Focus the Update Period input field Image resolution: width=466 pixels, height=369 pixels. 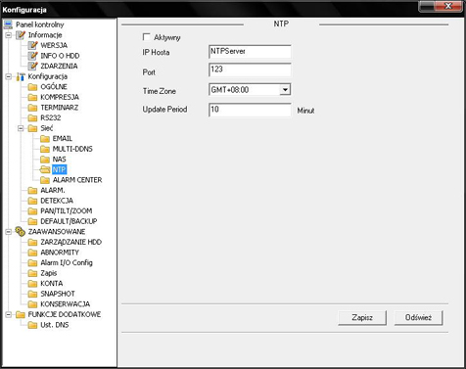pos(250,110)
